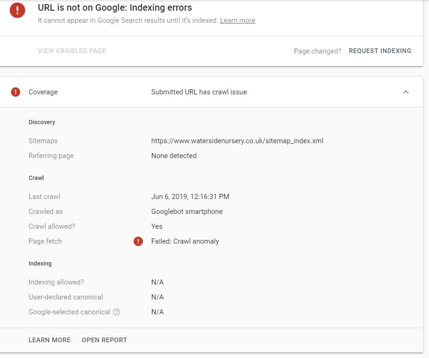Click the Discovery section heading
Image resolution: width=429 pixels, height=358 pixels.
point(41,122)
